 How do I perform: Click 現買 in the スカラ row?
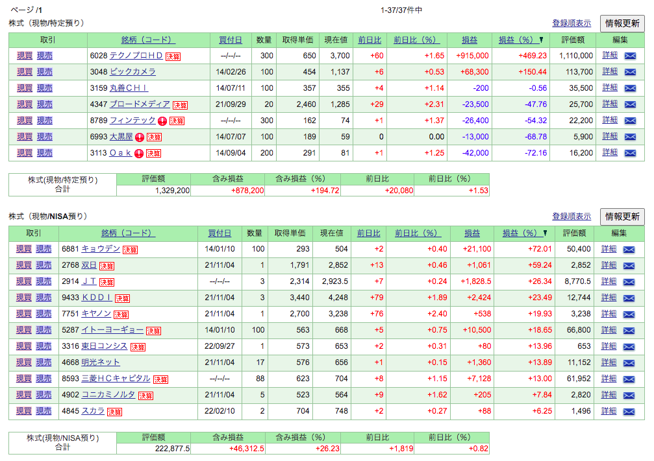pos(24,411)
